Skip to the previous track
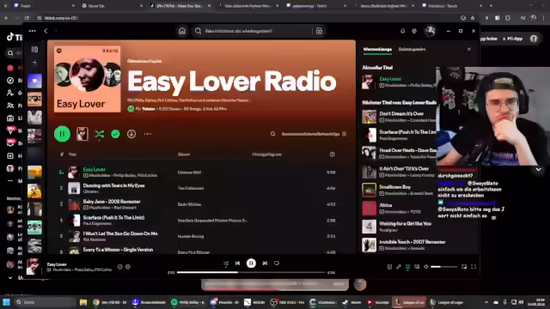The image size is (550, 309). pos(237,264)
